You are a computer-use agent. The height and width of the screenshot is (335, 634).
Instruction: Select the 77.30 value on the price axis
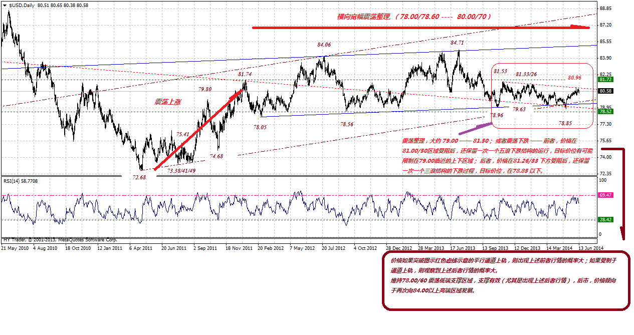[606, 124]
